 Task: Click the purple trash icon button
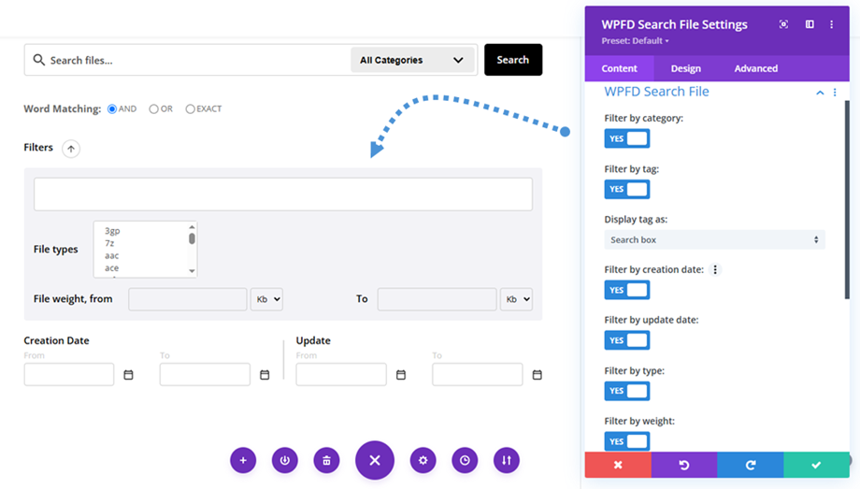[x=326, y=460]
